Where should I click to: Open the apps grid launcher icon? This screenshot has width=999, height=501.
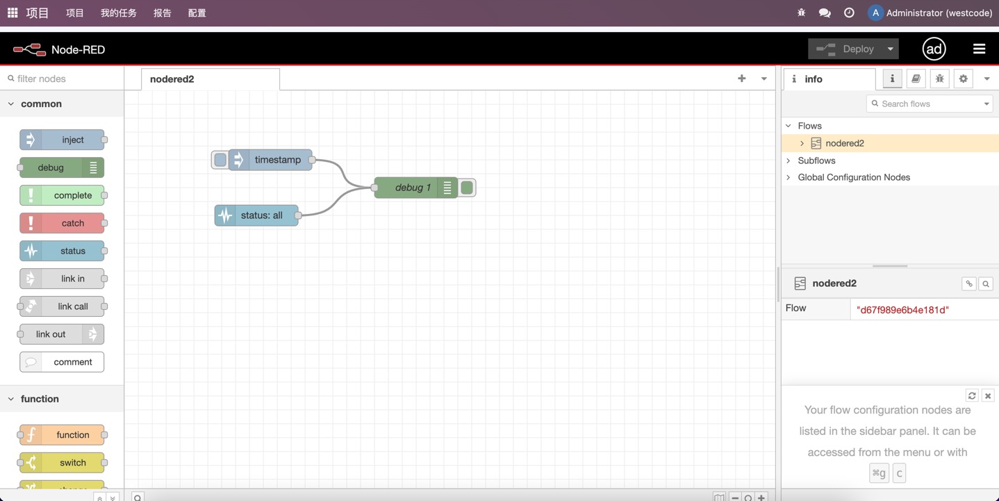13,13
